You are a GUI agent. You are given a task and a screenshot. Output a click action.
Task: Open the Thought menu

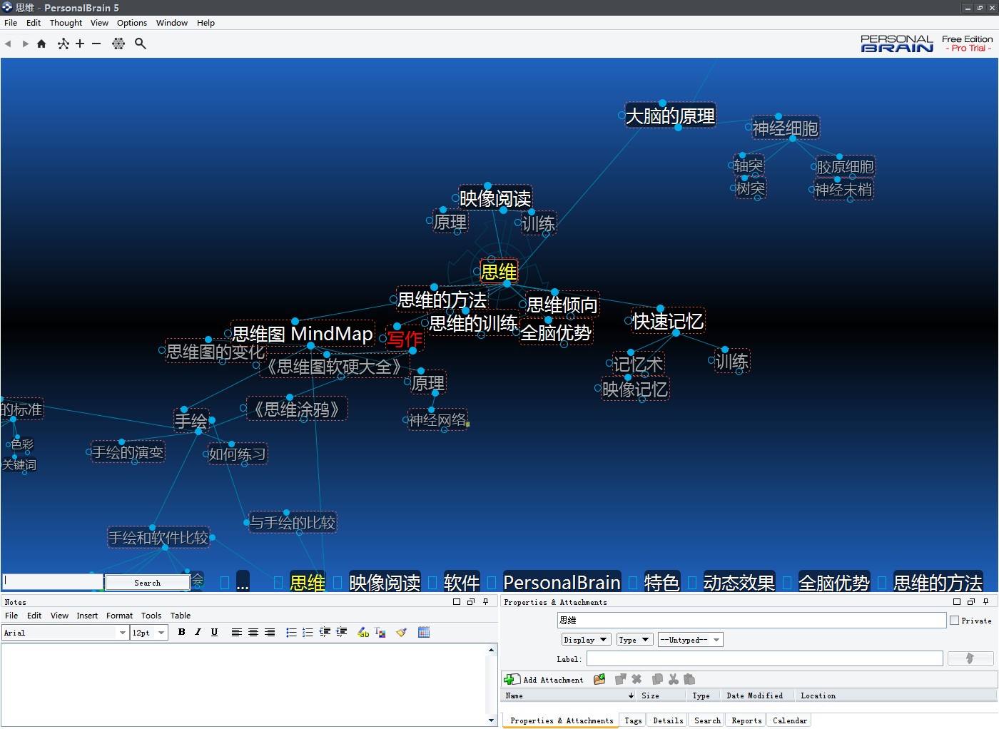[66, 23]
